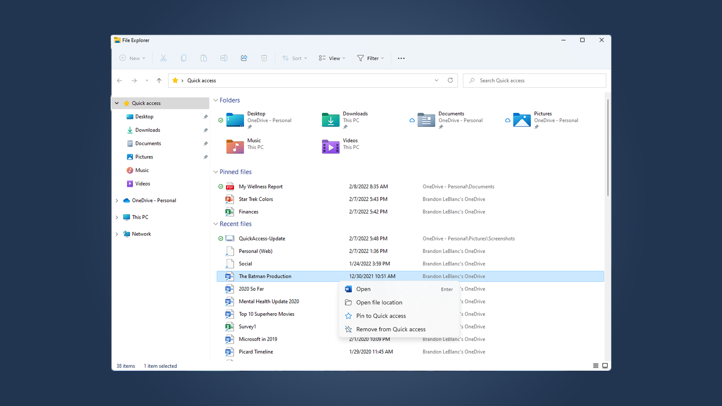
Task: Switch to details view in status bar
Action: click(595, 365)
